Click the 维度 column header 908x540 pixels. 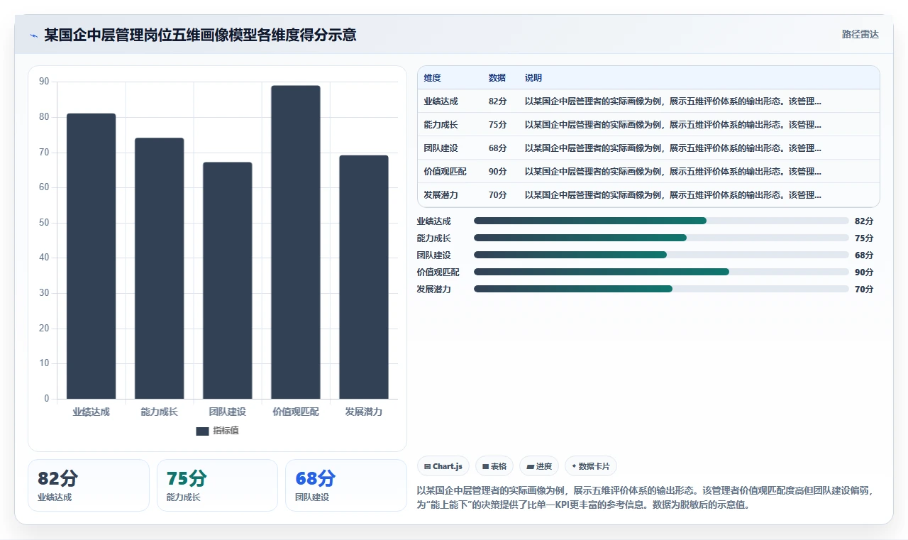tap(432, 78)
